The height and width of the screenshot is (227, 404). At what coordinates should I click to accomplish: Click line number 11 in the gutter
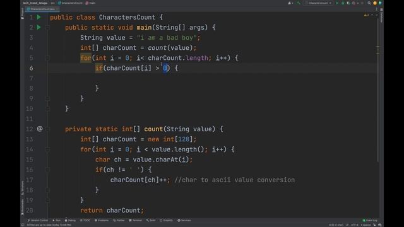click(30, 119)
